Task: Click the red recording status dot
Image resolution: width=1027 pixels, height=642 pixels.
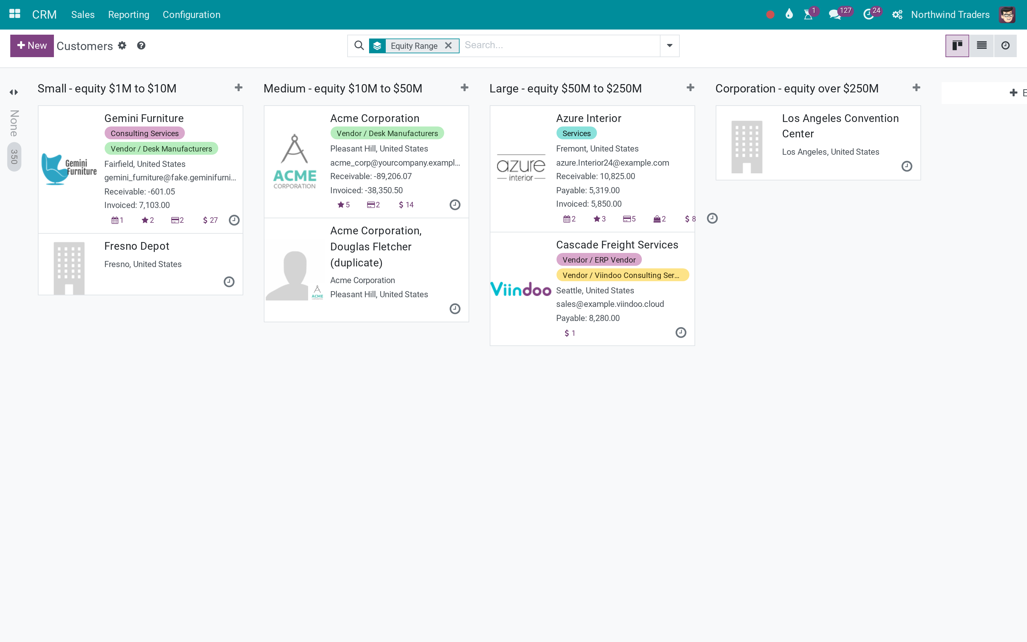Action: [770, 15]
